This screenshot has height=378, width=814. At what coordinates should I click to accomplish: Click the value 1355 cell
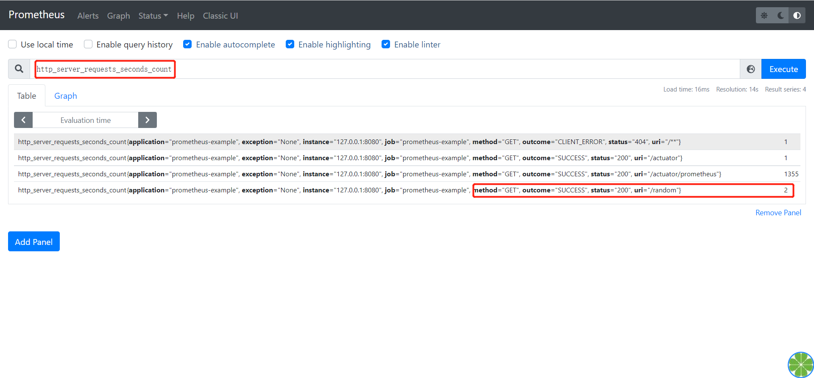(791, 174)
